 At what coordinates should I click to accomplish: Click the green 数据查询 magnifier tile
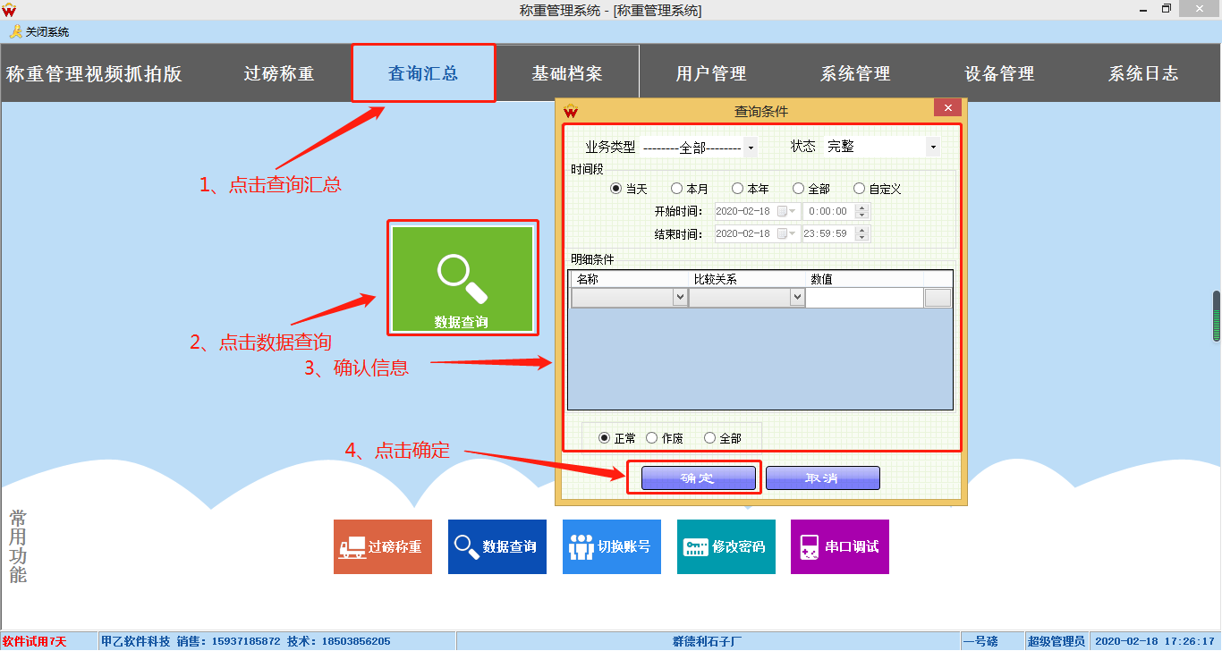coord(462,278)
